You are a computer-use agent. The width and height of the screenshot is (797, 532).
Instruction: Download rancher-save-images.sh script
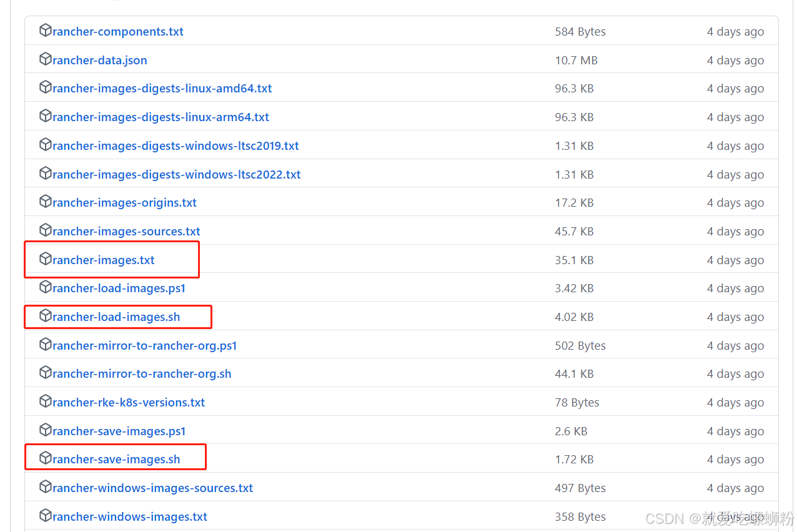[x=116, y=459]
